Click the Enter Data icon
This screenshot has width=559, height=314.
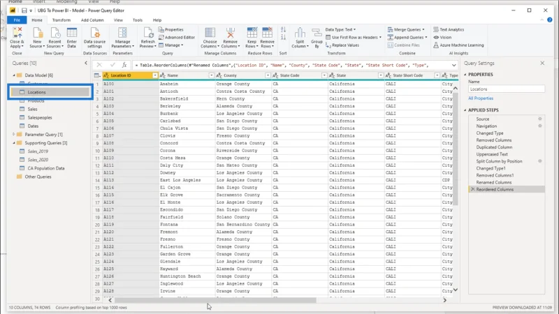pos(72,33)
